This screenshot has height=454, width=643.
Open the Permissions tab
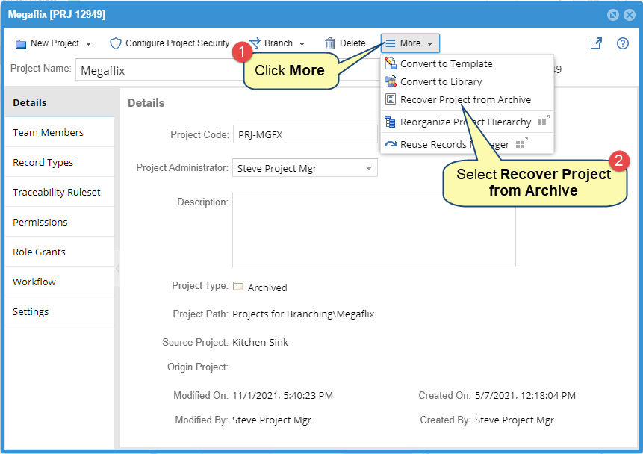(60, 222)
